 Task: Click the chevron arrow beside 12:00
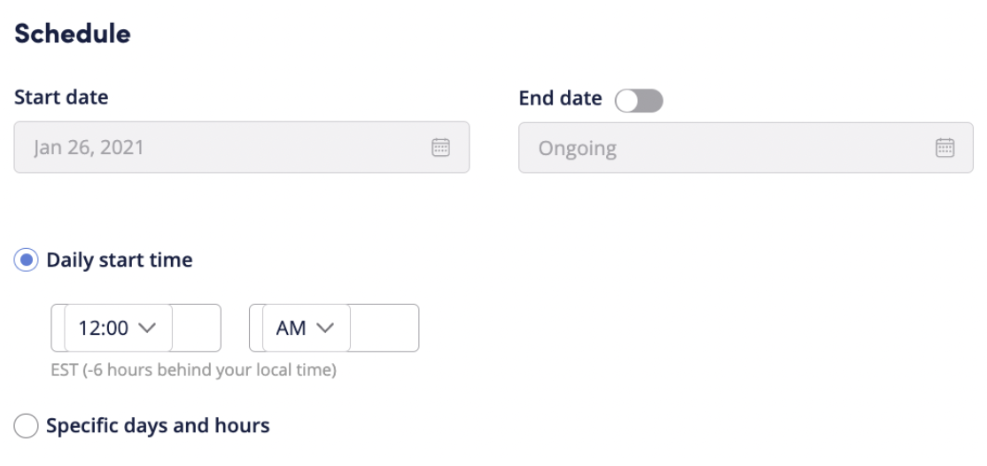147,328
